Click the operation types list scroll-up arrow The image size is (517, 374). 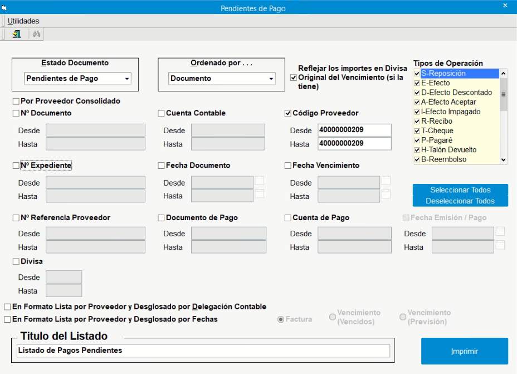pyautogui.click(x=503, y=74)
